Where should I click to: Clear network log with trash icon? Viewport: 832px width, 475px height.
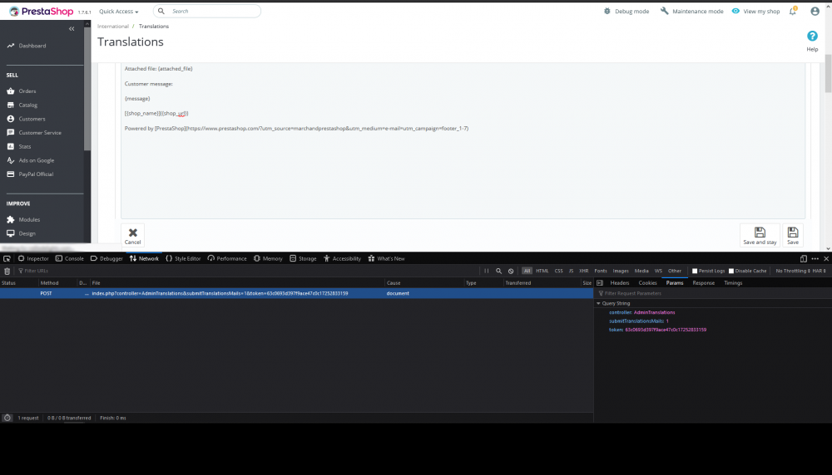[7, 271]
